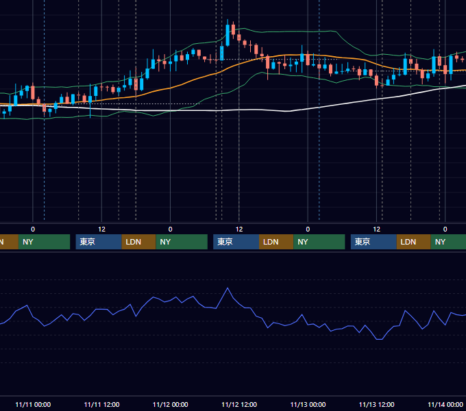Viewport: 466px width, 411px height.
Task: Select the NY session box spanning 11/12 00:00
Action: pyautogui.click(x=182, y=242)
